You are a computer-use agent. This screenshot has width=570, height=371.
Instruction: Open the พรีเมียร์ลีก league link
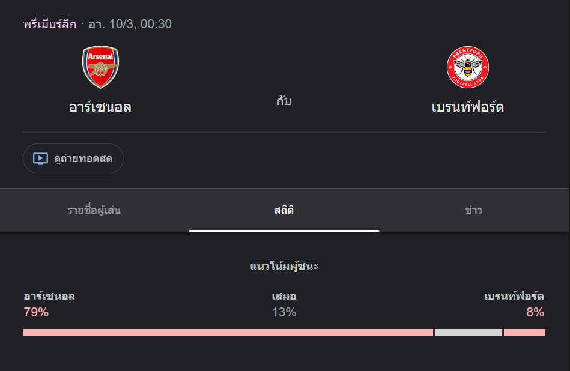click(x=50, y=25)
